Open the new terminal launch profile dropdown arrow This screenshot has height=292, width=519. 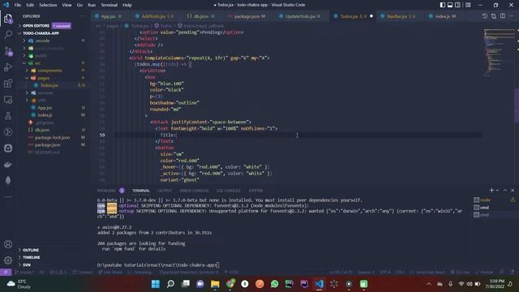(x=497, y=191)
